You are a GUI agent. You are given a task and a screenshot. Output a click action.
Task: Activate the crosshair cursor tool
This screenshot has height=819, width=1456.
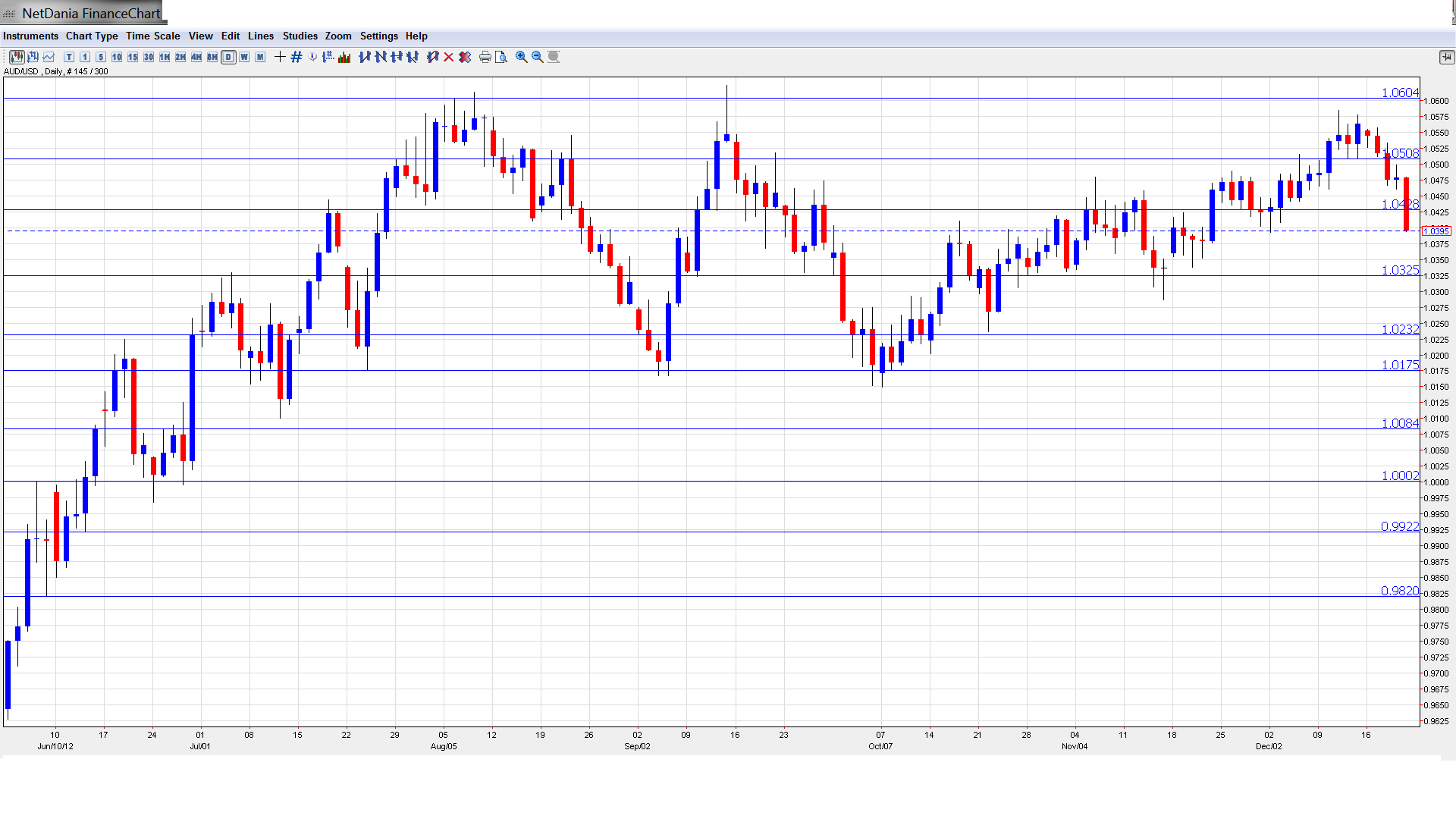(280, 57)
